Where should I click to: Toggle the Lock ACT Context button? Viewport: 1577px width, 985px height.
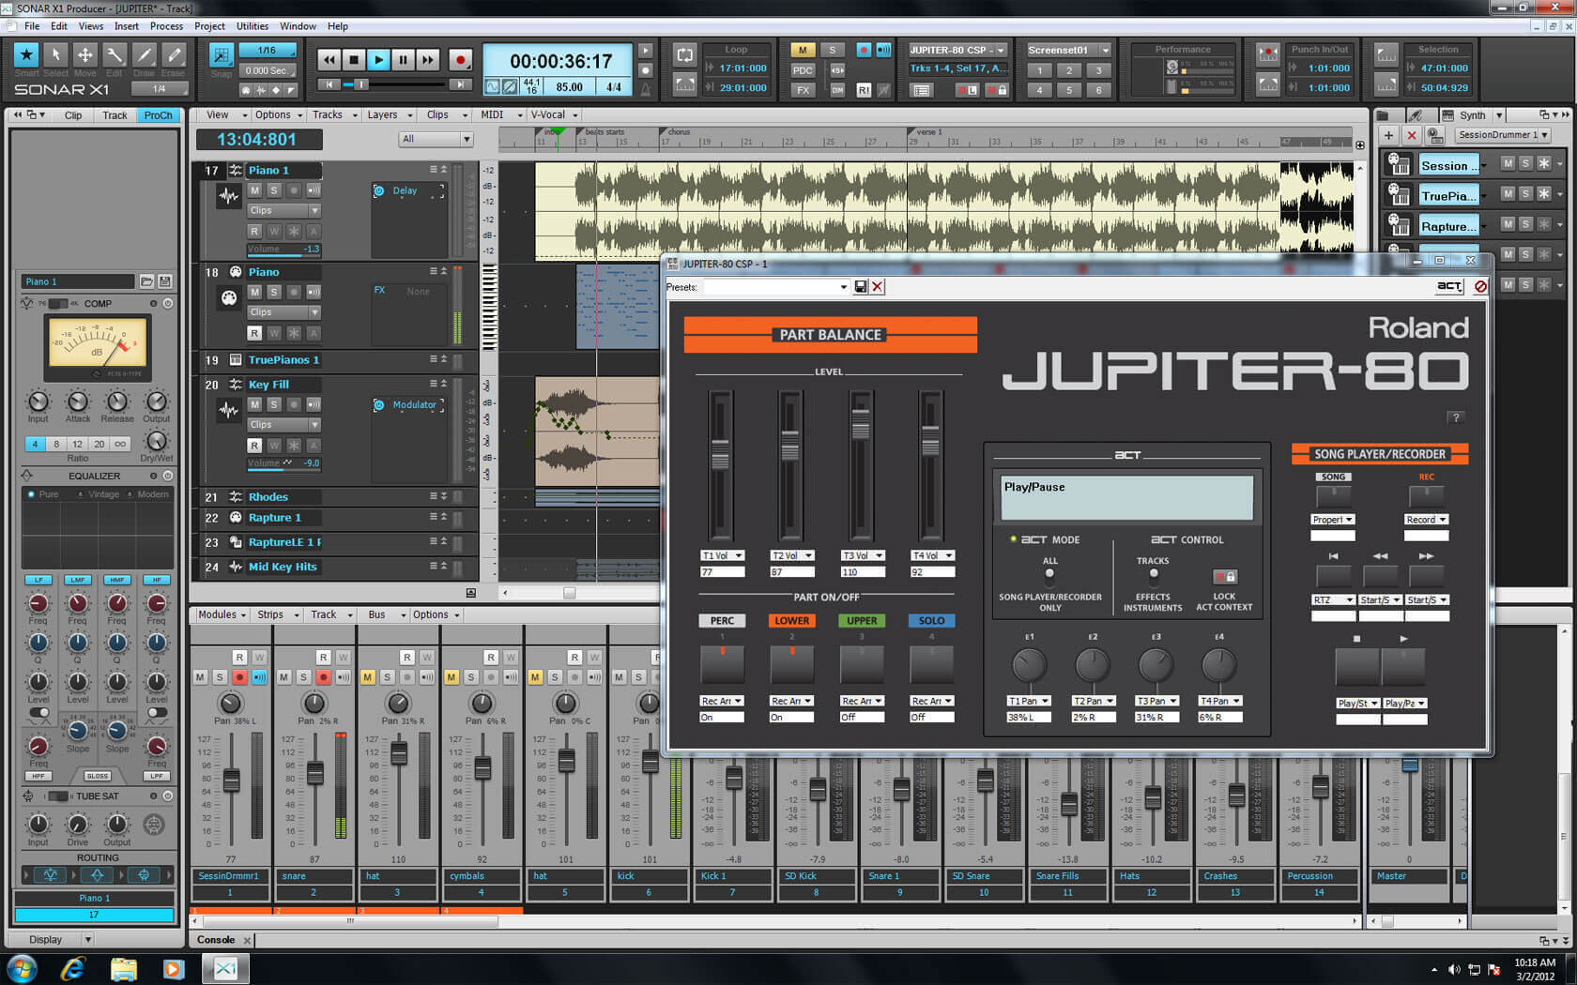[1224, 577]
